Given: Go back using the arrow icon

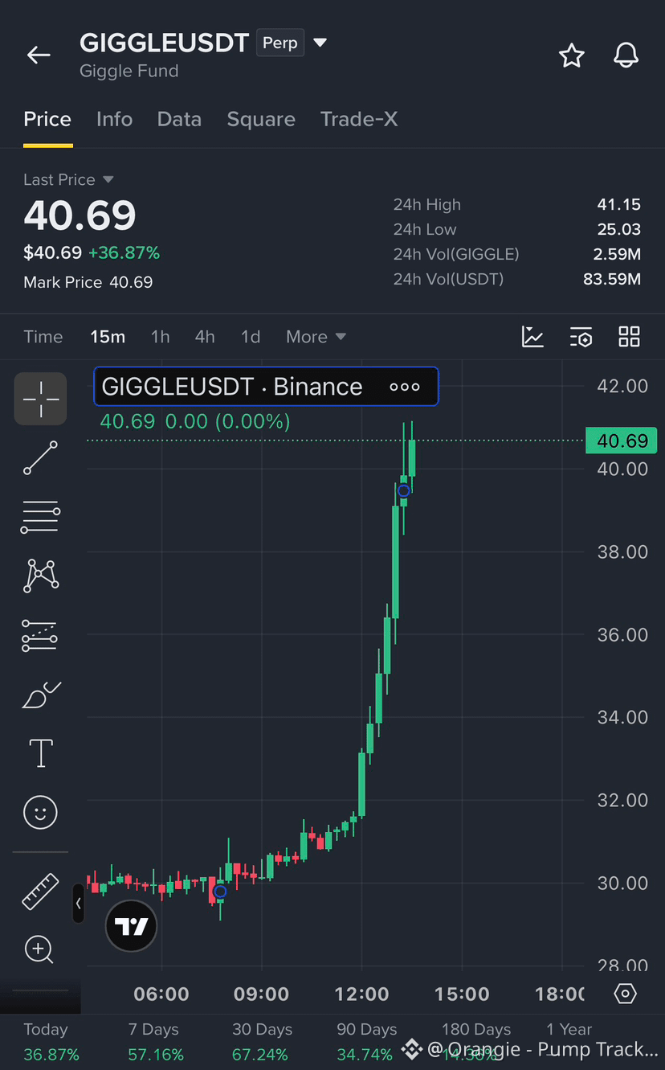Looking at the screenshot, I should pyautogui.click(x=39, y=55).
